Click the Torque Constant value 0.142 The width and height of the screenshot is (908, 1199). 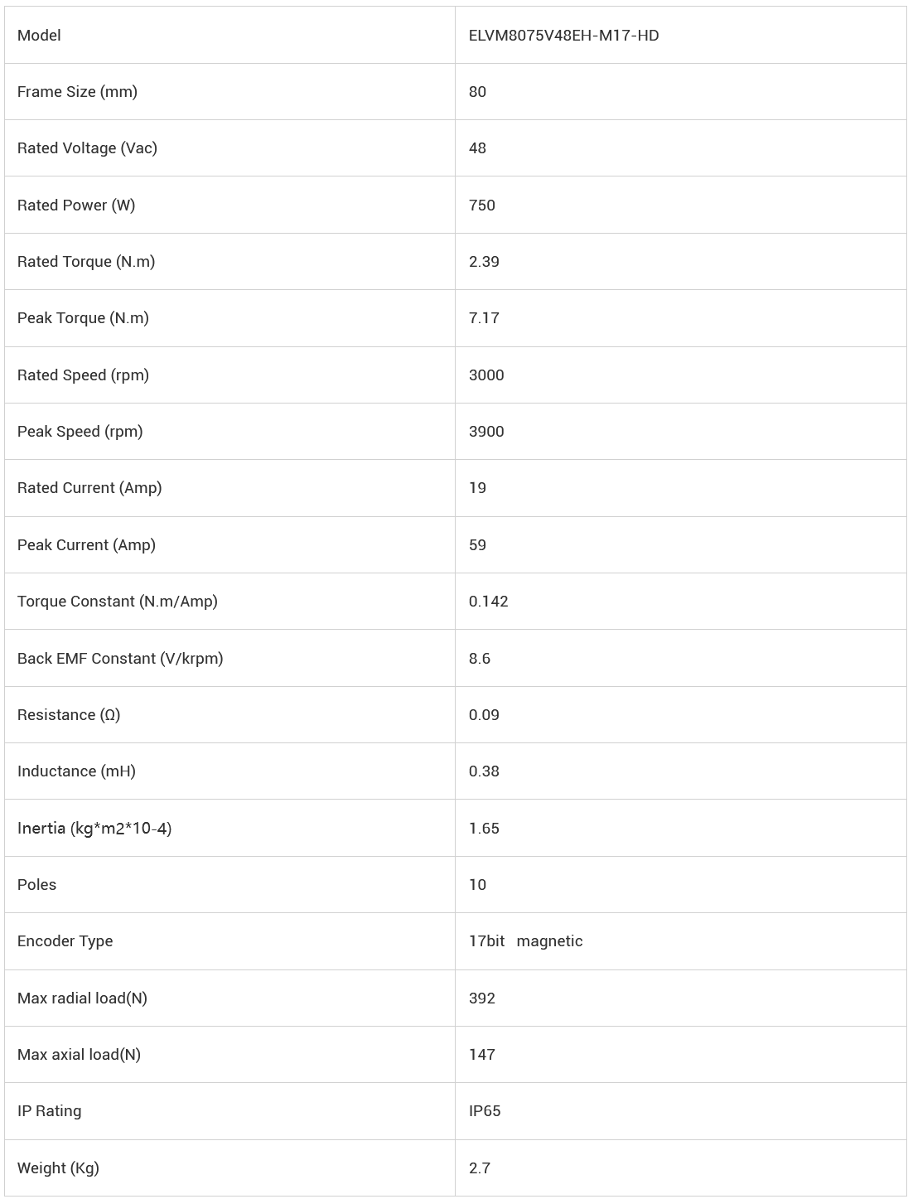pyautogui.click(x=489, y=601)
